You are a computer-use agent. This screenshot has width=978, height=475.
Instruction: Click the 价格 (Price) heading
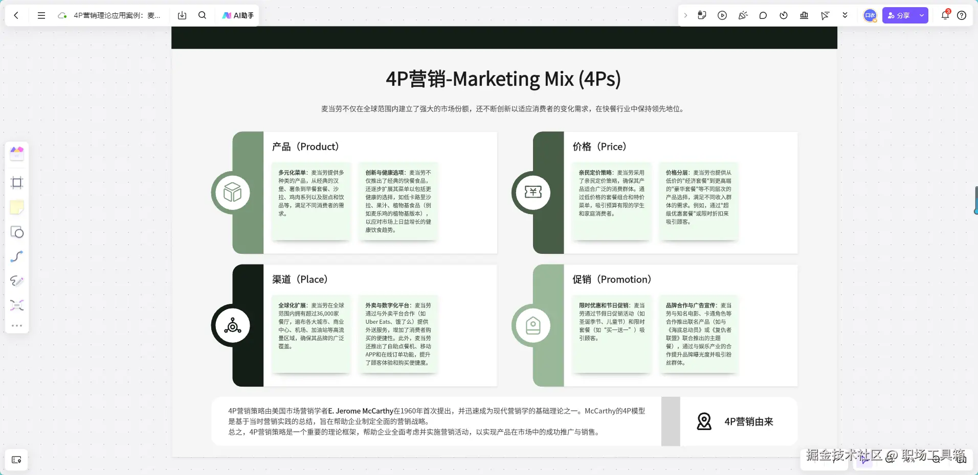point(599,147)
